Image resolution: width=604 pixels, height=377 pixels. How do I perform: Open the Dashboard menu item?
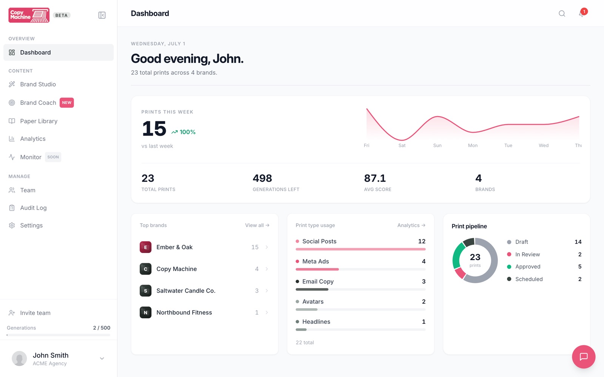point(59,52)
